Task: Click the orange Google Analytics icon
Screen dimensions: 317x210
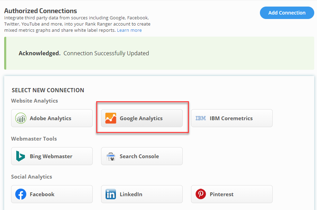Action: [111, 118]
